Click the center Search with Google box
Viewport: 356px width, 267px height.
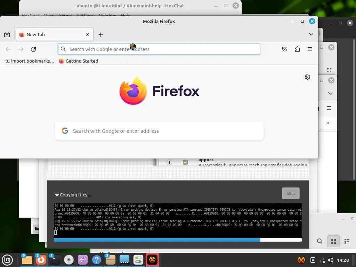(159, 131)
